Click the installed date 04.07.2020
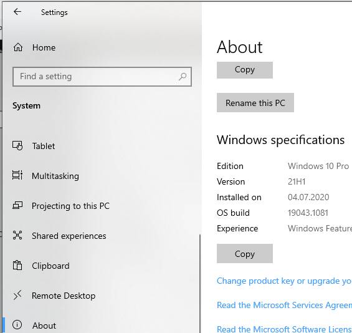 click(308, 197)
